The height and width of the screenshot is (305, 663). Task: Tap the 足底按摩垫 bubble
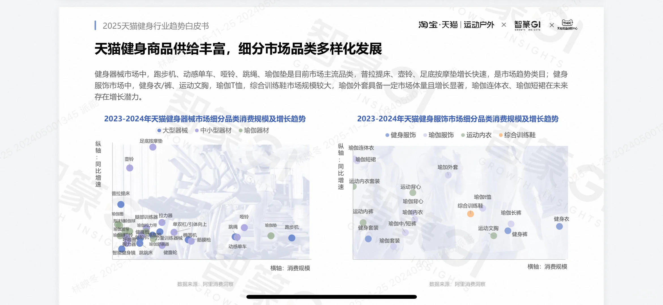(153, 147)
